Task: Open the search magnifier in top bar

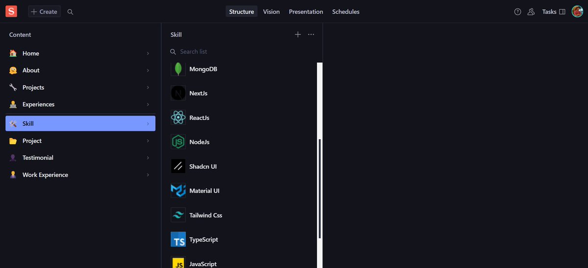Action: pos(70,12)
